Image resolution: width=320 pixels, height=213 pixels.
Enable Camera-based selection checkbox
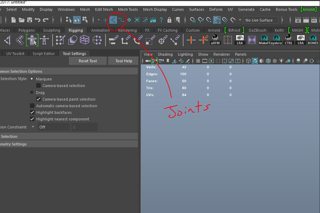[38, 86]
